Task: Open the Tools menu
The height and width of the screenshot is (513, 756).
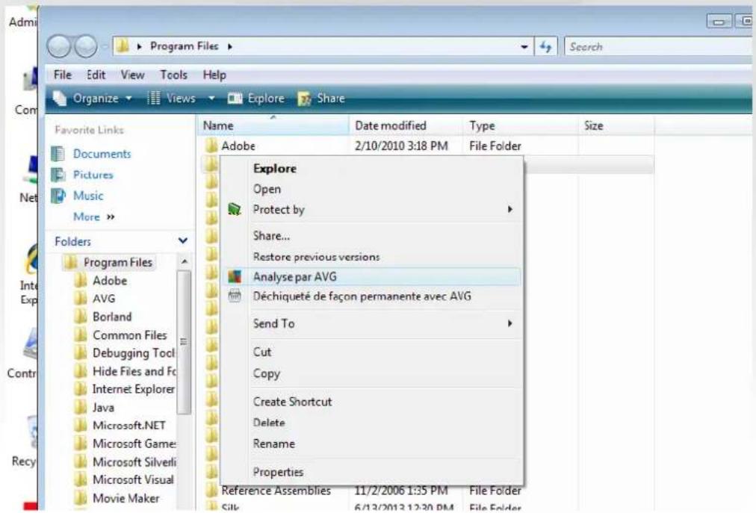Action: pyautogui.click(x=173, y=75)
